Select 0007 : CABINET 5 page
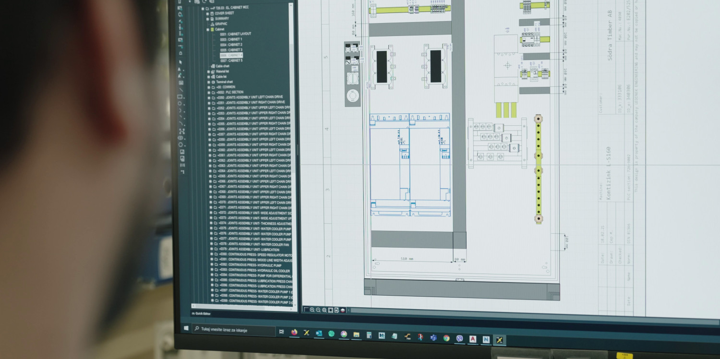Image resolution: width=720 pixels, height=359 pixels. (231, 60)
